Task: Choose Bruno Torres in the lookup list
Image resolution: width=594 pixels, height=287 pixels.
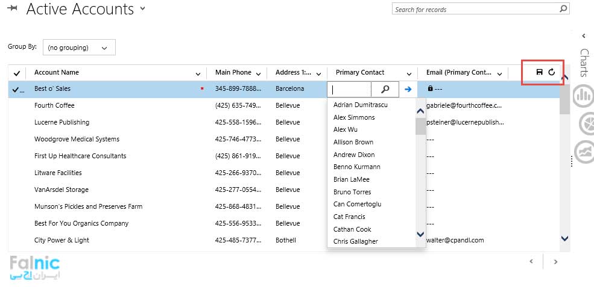Action: pyautogui.click(x=352, y=192)
